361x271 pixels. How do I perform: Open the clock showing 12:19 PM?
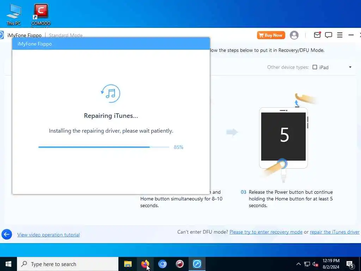[331, 264]
